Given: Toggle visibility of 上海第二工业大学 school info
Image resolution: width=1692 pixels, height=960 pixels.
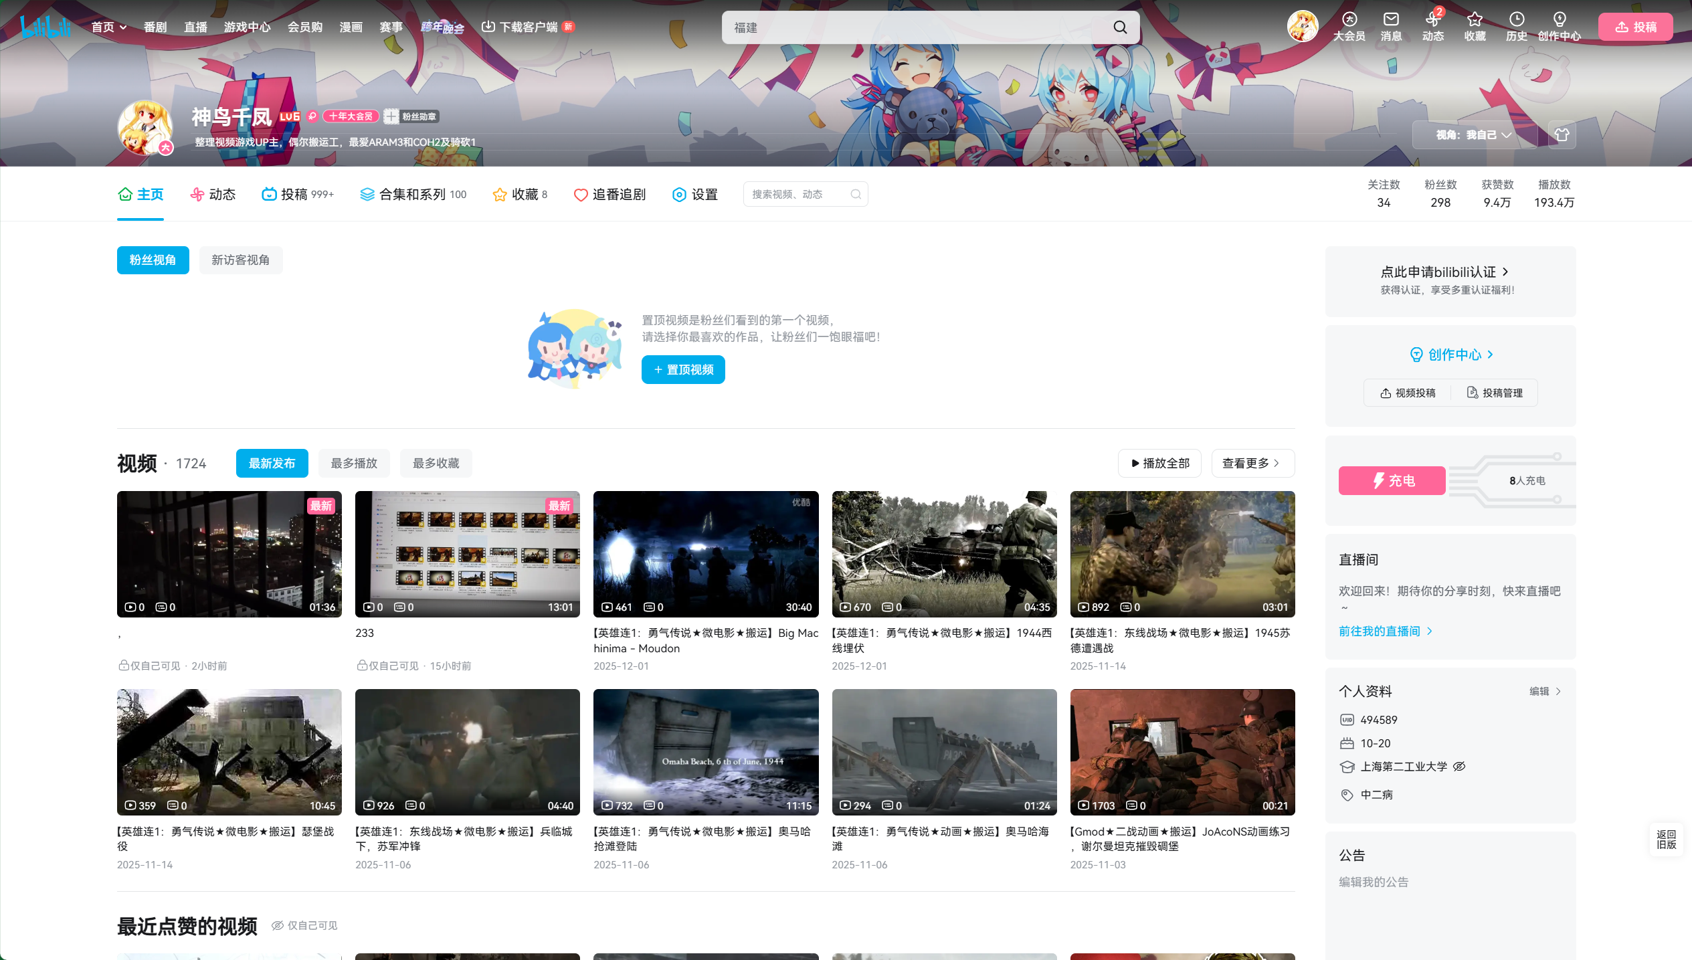Looking at the screenshot, I should (x=1460, y=766).
